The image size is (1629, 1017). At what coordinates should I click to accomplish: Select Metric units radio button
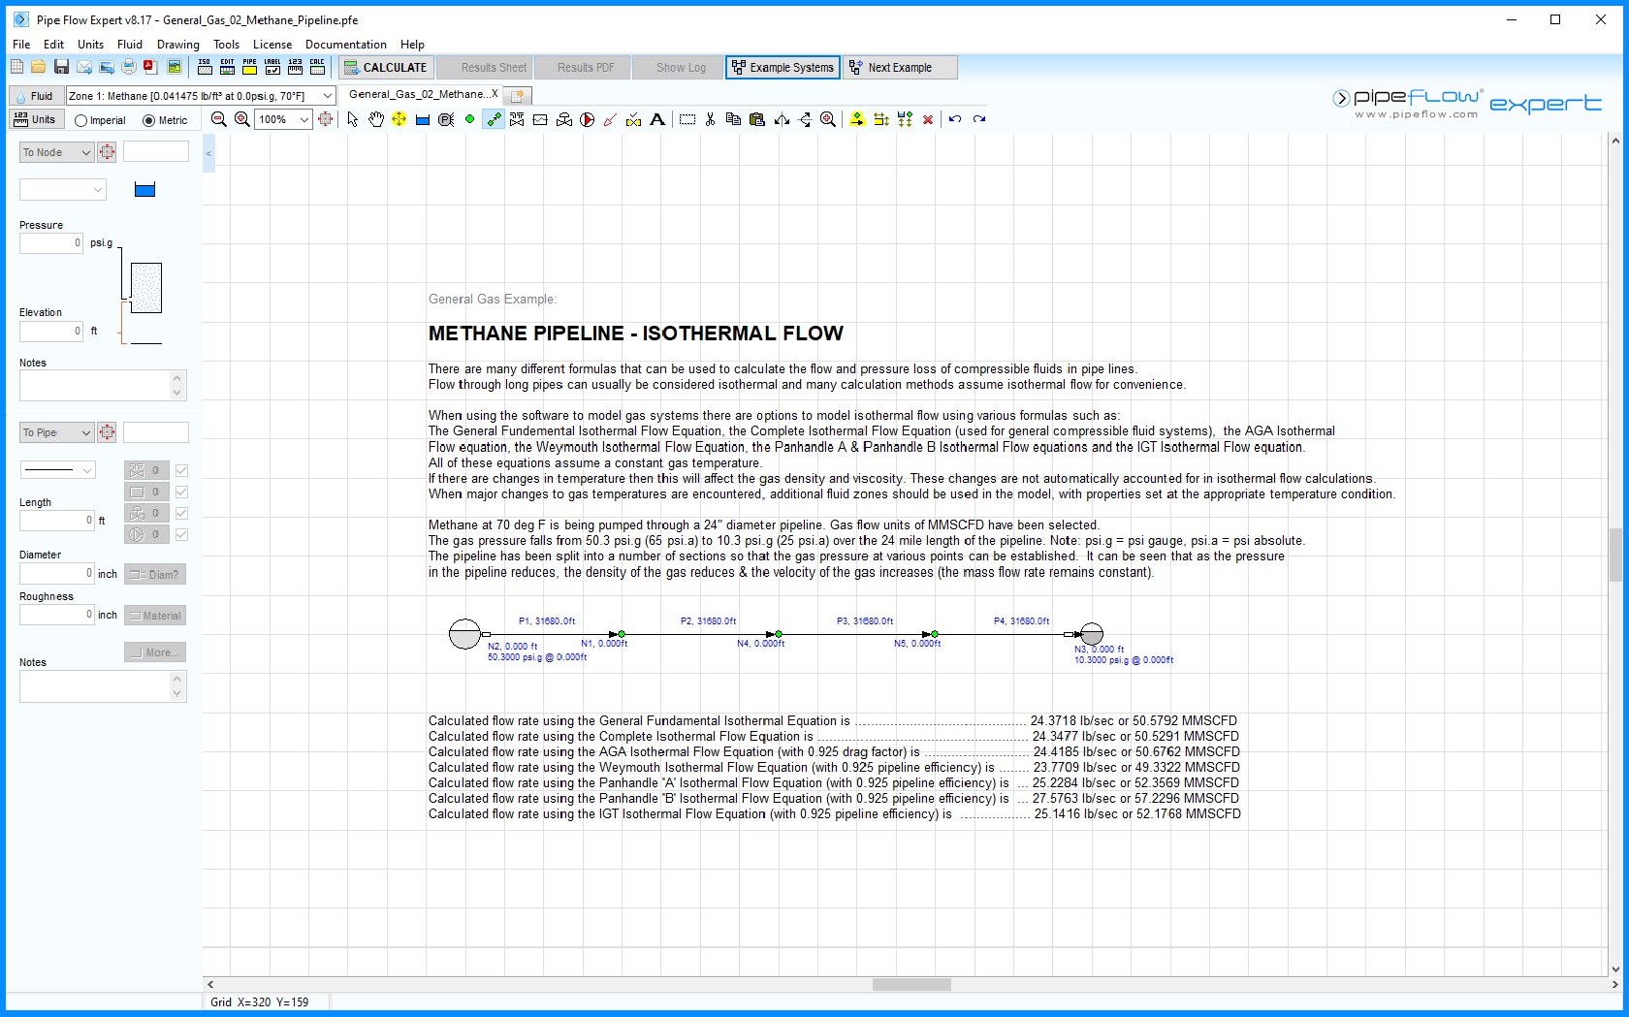(149, 120)
